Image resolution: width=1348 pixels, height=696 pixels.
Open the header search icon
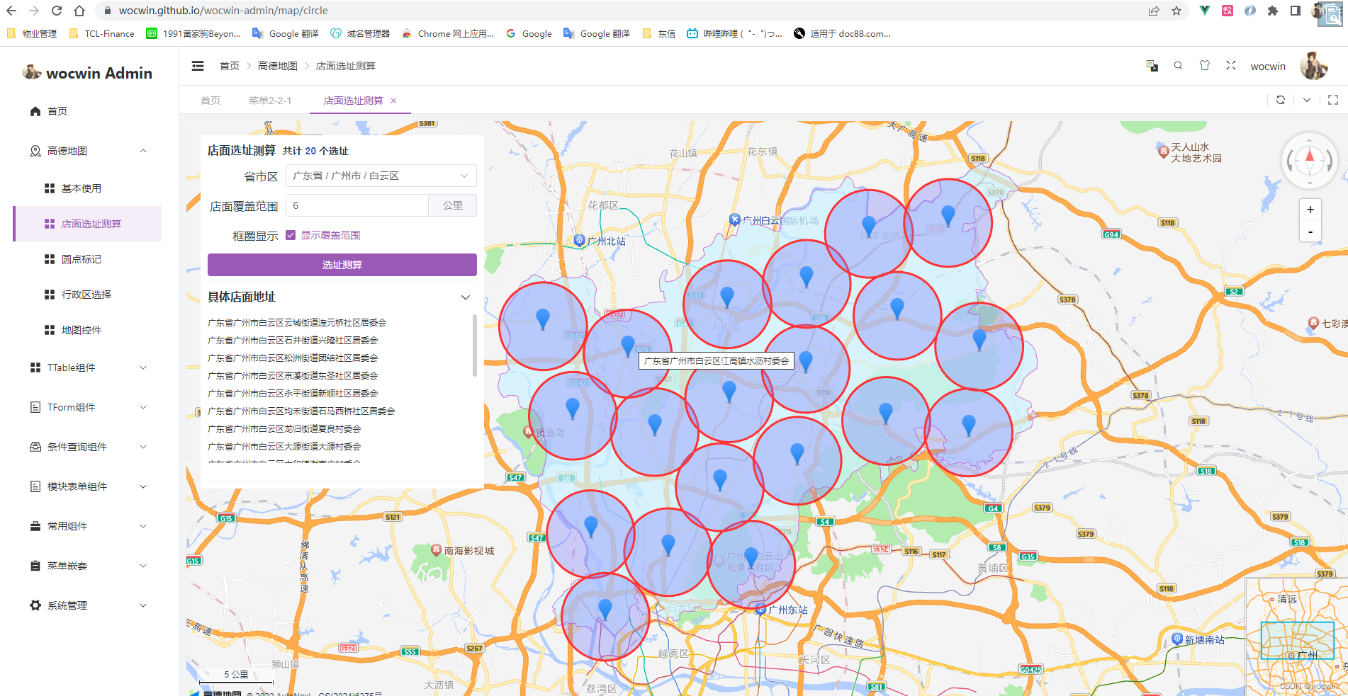coord(1178,66)
